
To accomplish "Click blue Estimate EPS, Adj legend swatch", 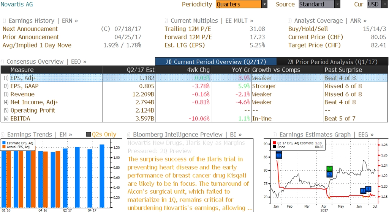I will pyautogui.click(x=4, y=143).
